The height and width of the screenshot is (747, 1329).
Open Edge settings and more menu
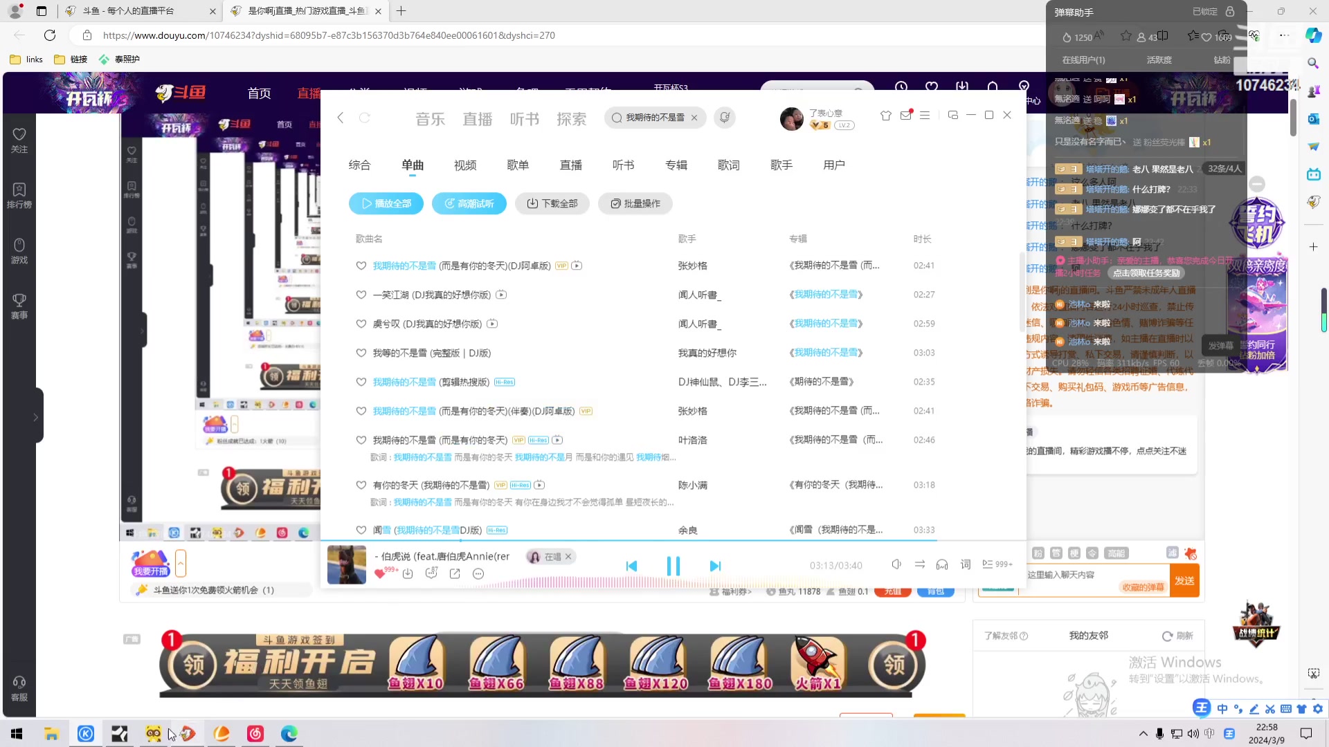click(x=1285, y=35)
